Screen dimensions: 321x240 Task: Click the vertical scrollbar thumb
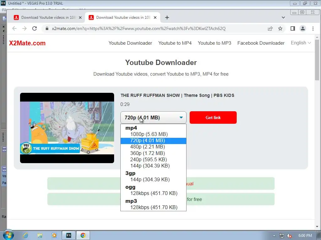point(317,60)
